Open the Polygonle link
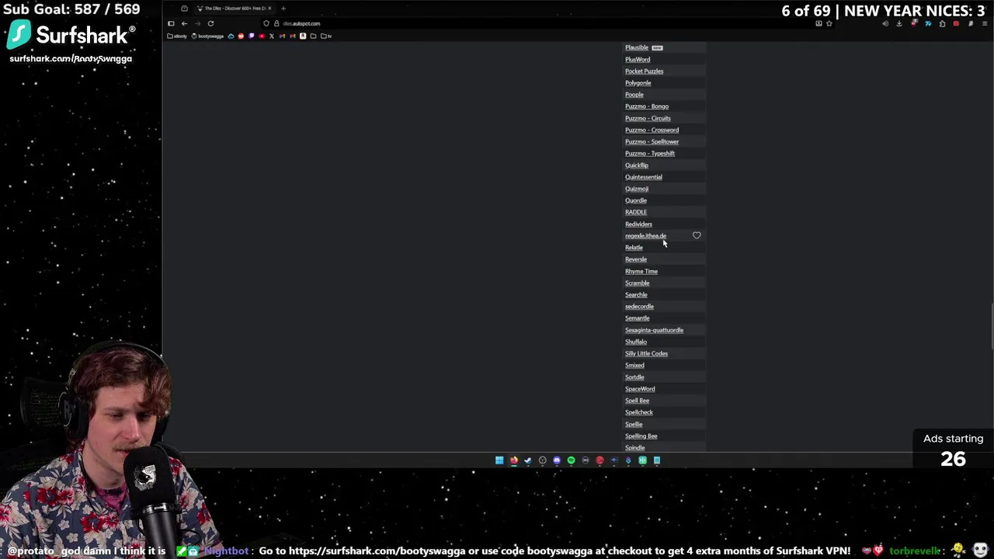Viewport: 994px width, 559px height. 638,83
